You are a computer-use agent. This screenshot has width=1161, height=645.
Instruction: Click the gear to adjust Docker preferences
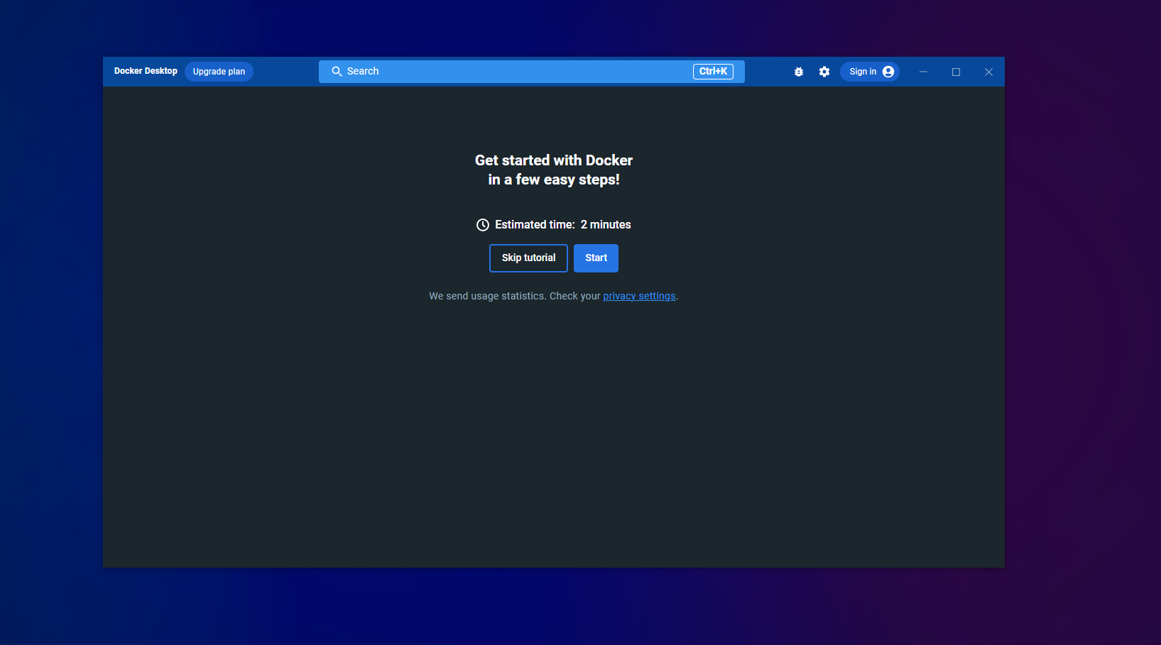click(824, 71)
